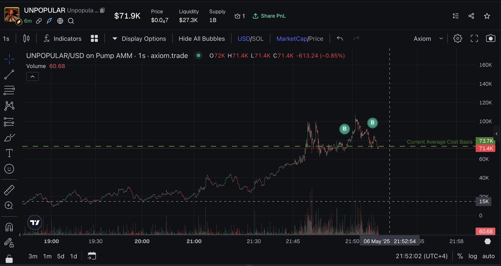This screenshot has height=266, width=501.
Task: Click the first B buy bubble
Action: point(344,129)
